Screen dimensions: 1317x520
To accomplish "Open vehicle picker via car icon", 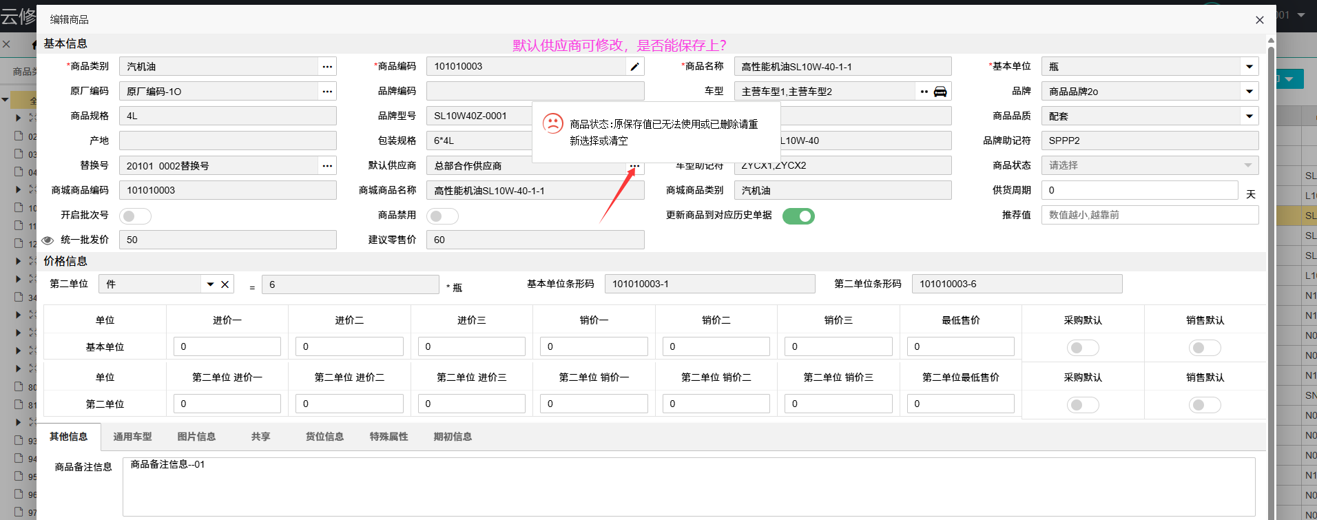I will click(x=940, y=92).
